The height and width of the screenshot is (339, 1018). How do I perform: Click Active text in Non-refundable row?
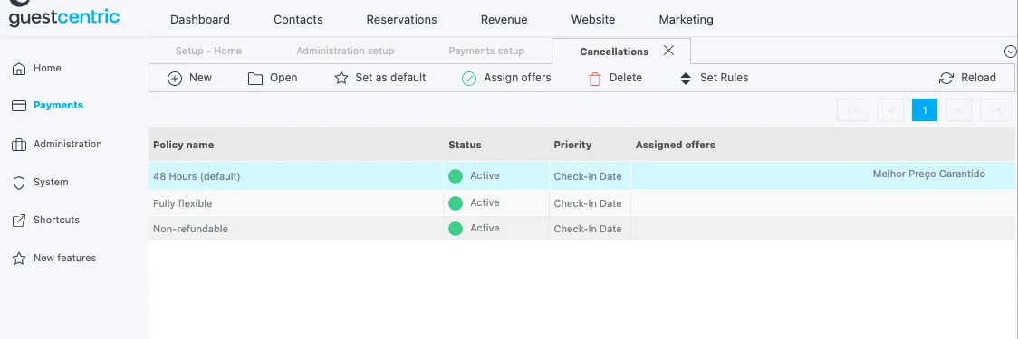[485, 228]
